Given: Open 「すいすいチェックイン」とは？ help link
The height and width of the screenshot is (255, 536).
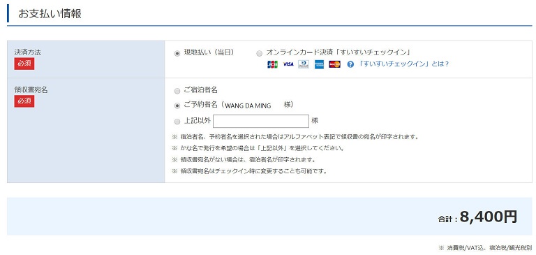Looking at the screenshot, I should point(403,64).
